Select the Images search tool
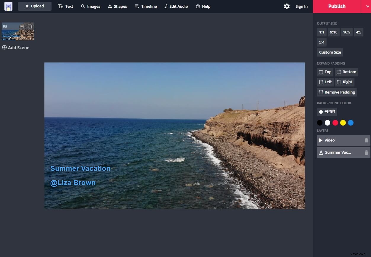Image resolution: width=371 pixels, height=257 pixels. [90, 6]
